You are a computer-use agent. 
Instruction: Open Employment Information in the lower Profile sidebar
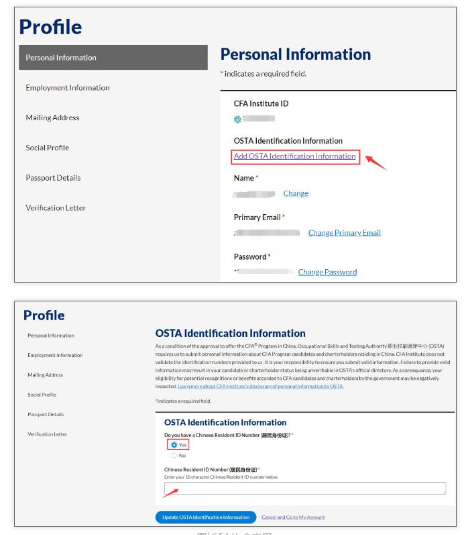point(55,355)
